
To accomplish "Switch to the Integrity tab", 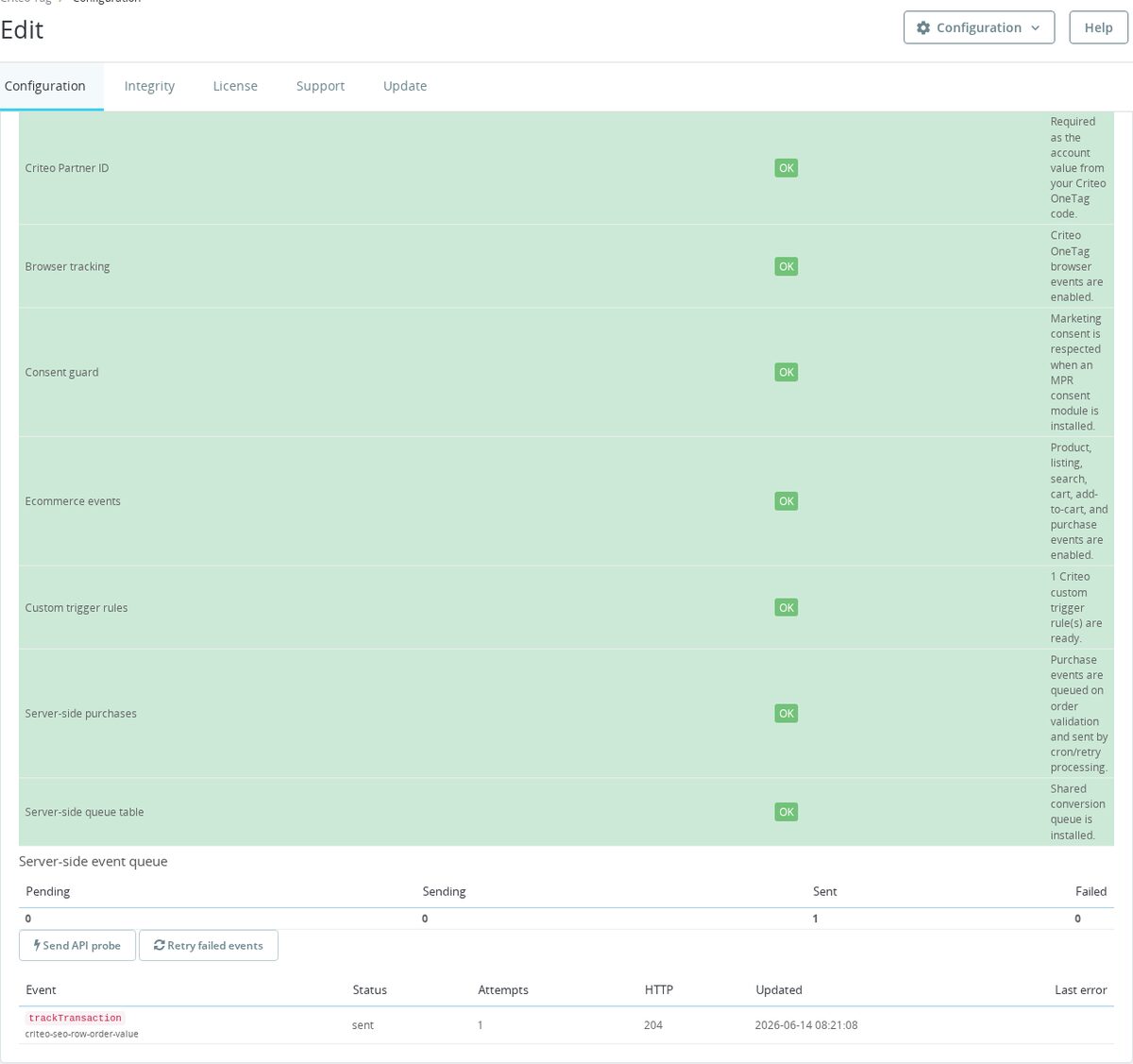I will pyautogui.click(x=149, y=86).
